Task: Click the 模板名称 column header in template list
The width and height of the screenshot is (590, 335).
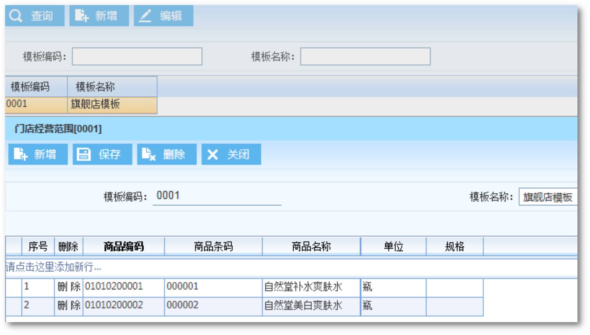Action: pyautogui.click(x=112, y=87)
